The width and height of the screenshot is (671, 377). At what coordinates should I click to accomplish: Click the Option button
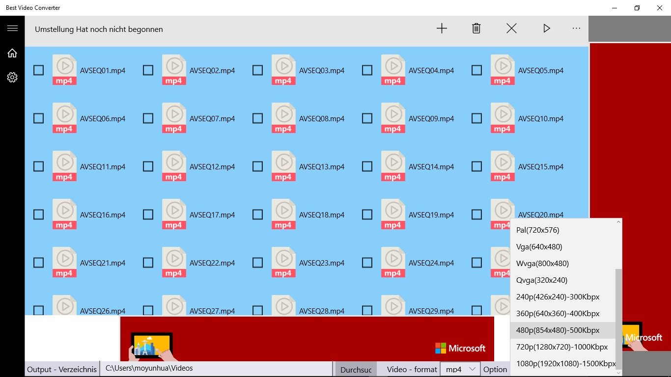(x=495, y=369)
